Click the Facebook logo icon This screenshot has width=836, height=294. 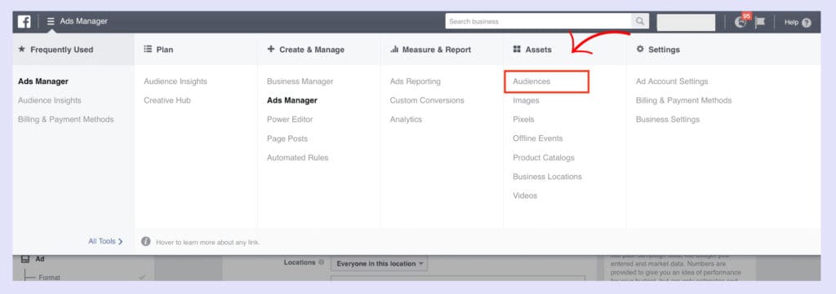tap(24, 22)
